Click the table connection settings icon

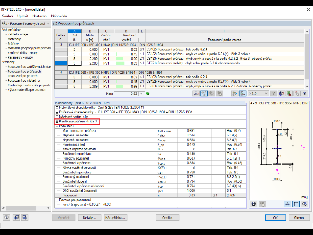tap(235, 94)
